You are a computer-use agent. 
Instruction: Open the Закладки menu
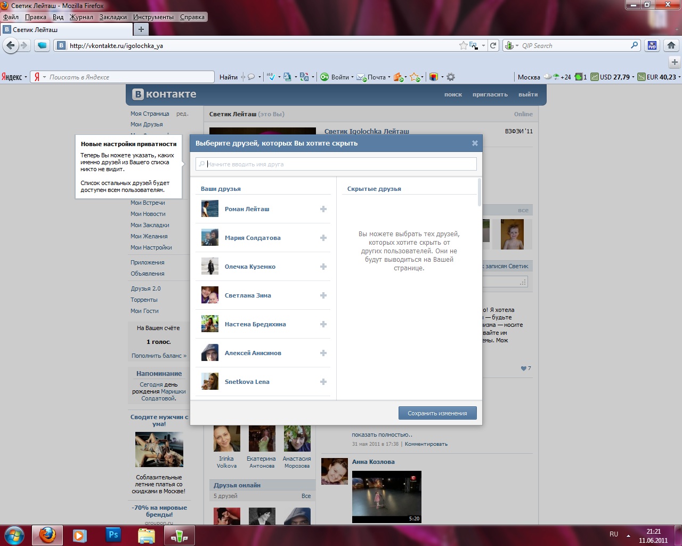(x=113, y=17)
